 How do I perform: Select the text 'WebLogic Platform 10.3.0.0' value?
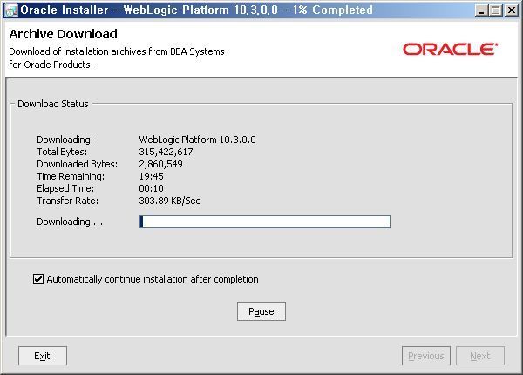198,140
